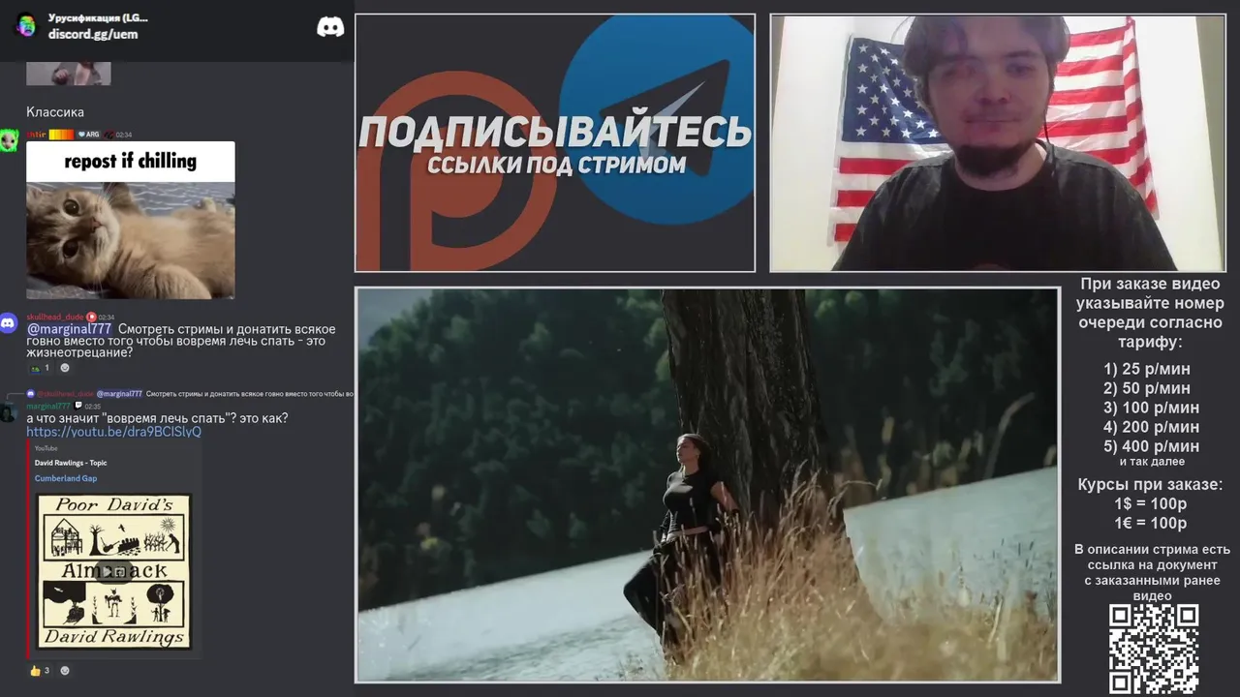Click the '2) 50 р/мин' tariff line
Screen dimensions: 1240x697
[1147, 388]
